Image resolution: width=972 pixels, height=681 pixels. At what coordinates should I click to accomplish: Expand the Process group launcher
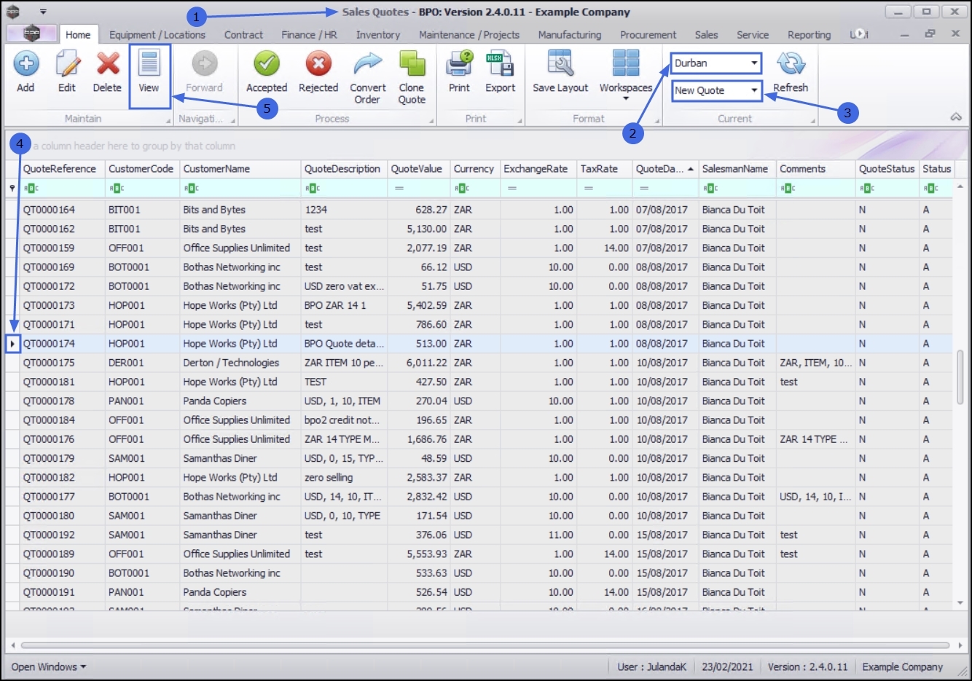click(431, 120)
